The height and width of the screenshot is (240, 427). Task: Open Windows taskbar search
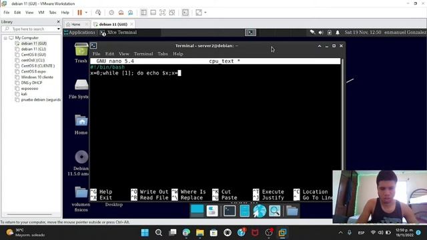pos(159,233)
